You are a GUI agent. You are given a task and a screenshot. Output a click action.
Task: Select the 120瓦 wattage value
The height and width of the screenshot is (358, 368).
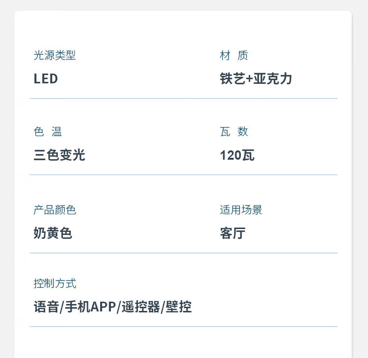(x=237, y=155)
